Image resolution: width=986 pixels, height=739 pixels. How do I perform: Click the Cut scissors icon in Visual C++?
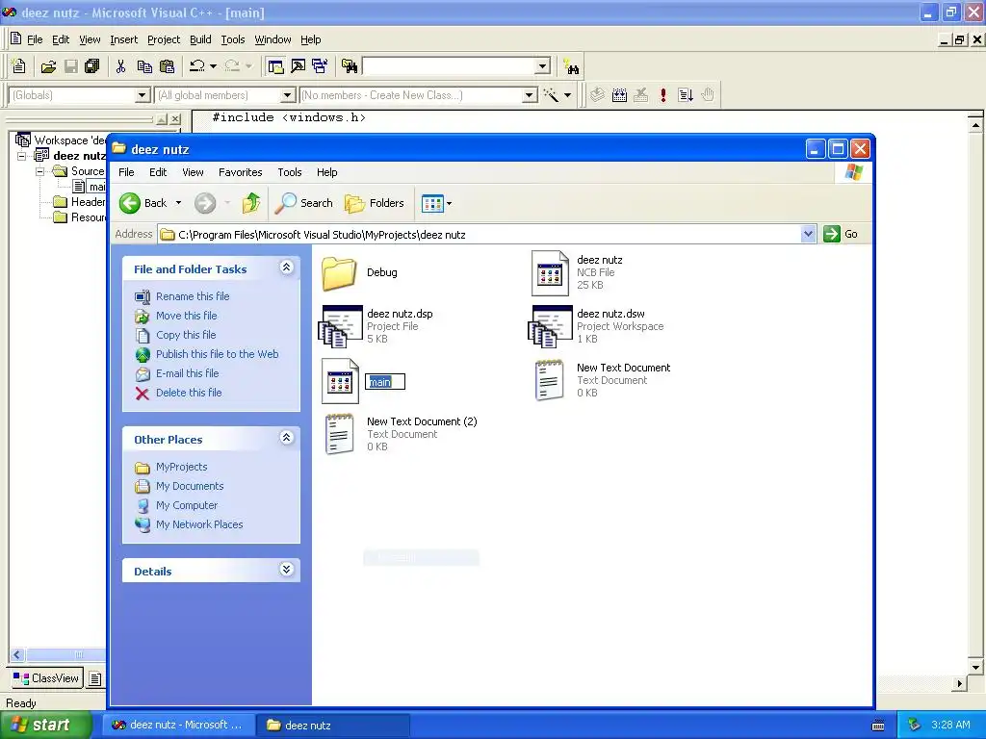(x=120, y=66)
